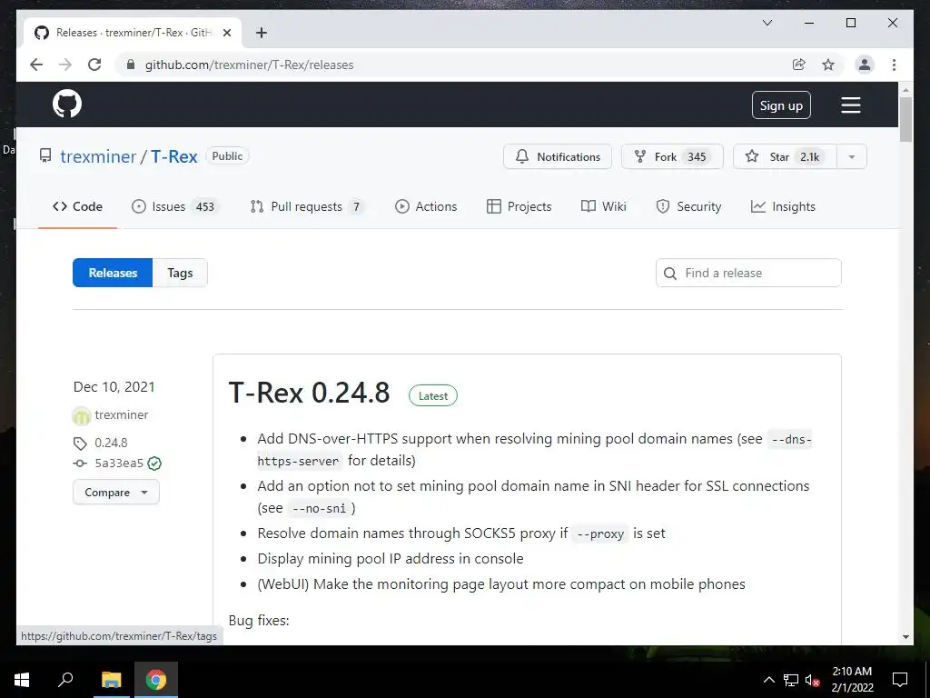The height and width of the screenshot is (698, 930).
Task: Expand the Compare dropdown
Action: tap(116, 493)
